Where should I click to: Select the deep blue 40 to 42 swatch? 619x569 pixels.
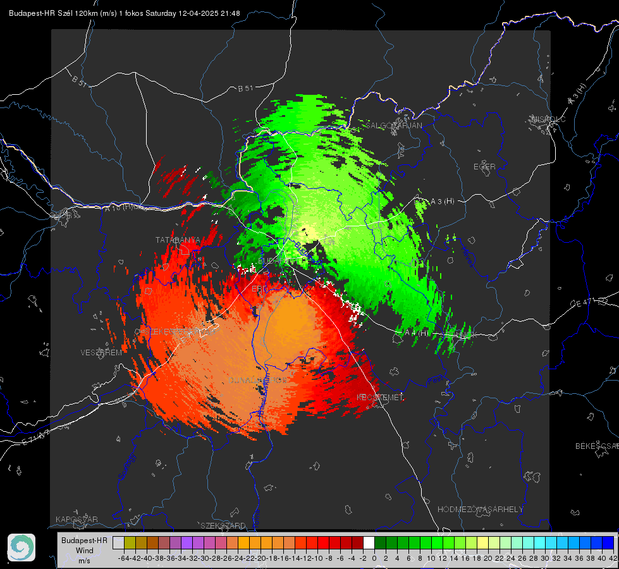pyautogui.click(x=608, y=542)
